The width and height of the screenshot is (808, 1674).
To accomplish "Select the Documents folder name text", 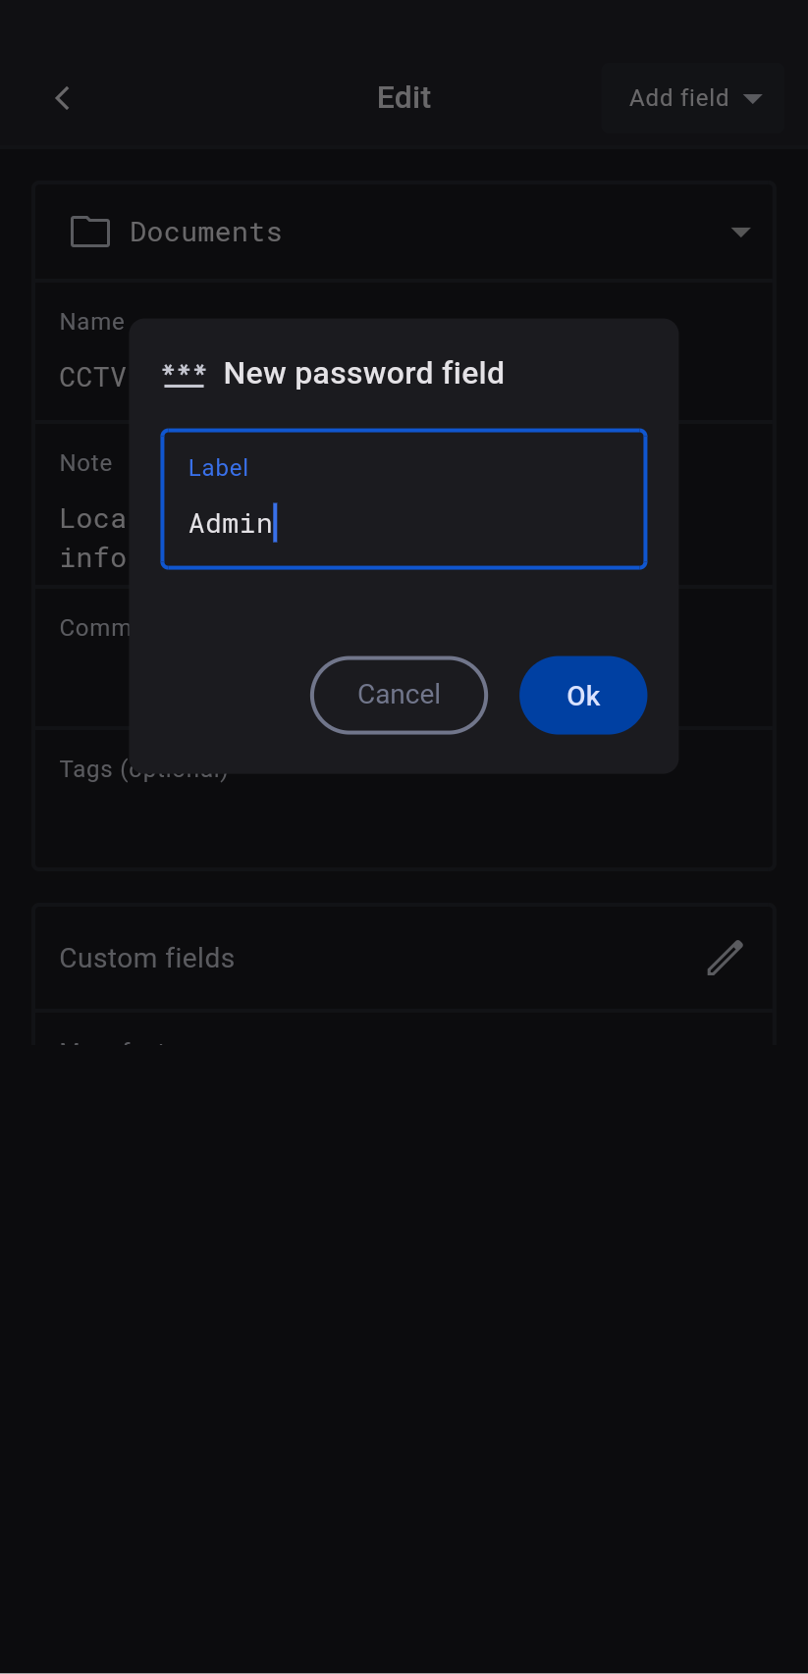I will tap(205, 233).
